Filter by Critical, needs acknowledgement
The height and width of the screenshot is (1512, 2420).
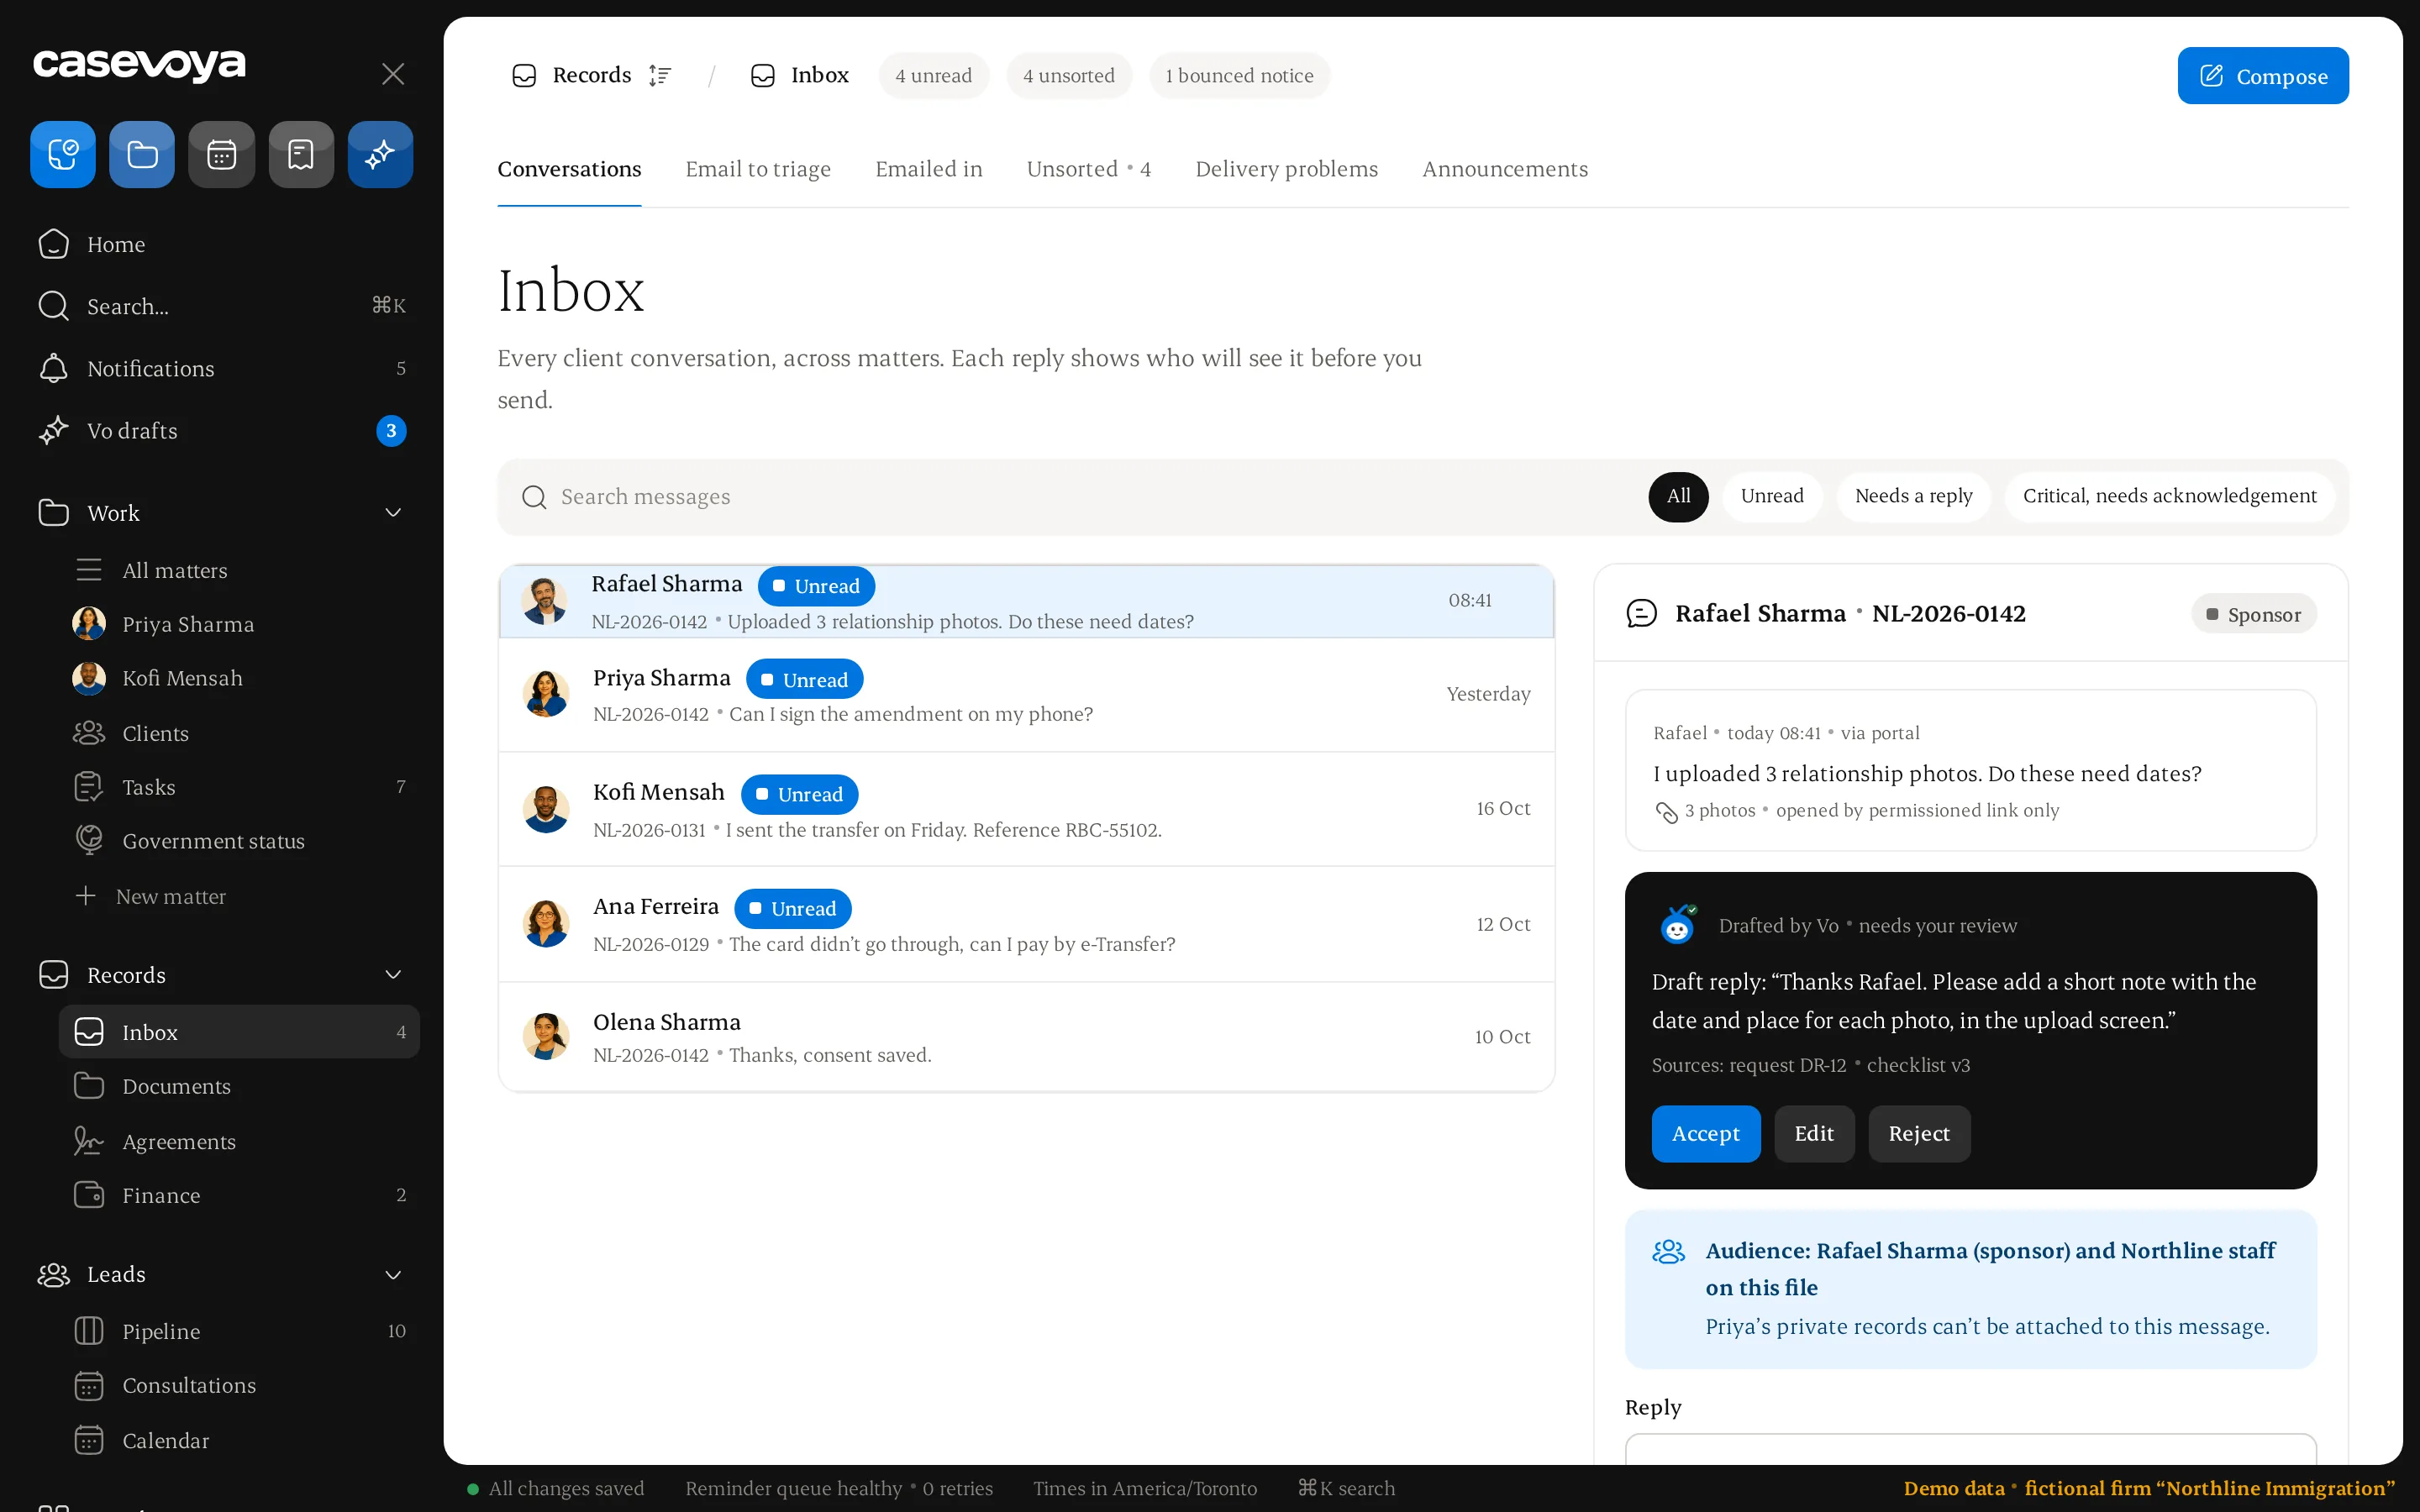2169,496
